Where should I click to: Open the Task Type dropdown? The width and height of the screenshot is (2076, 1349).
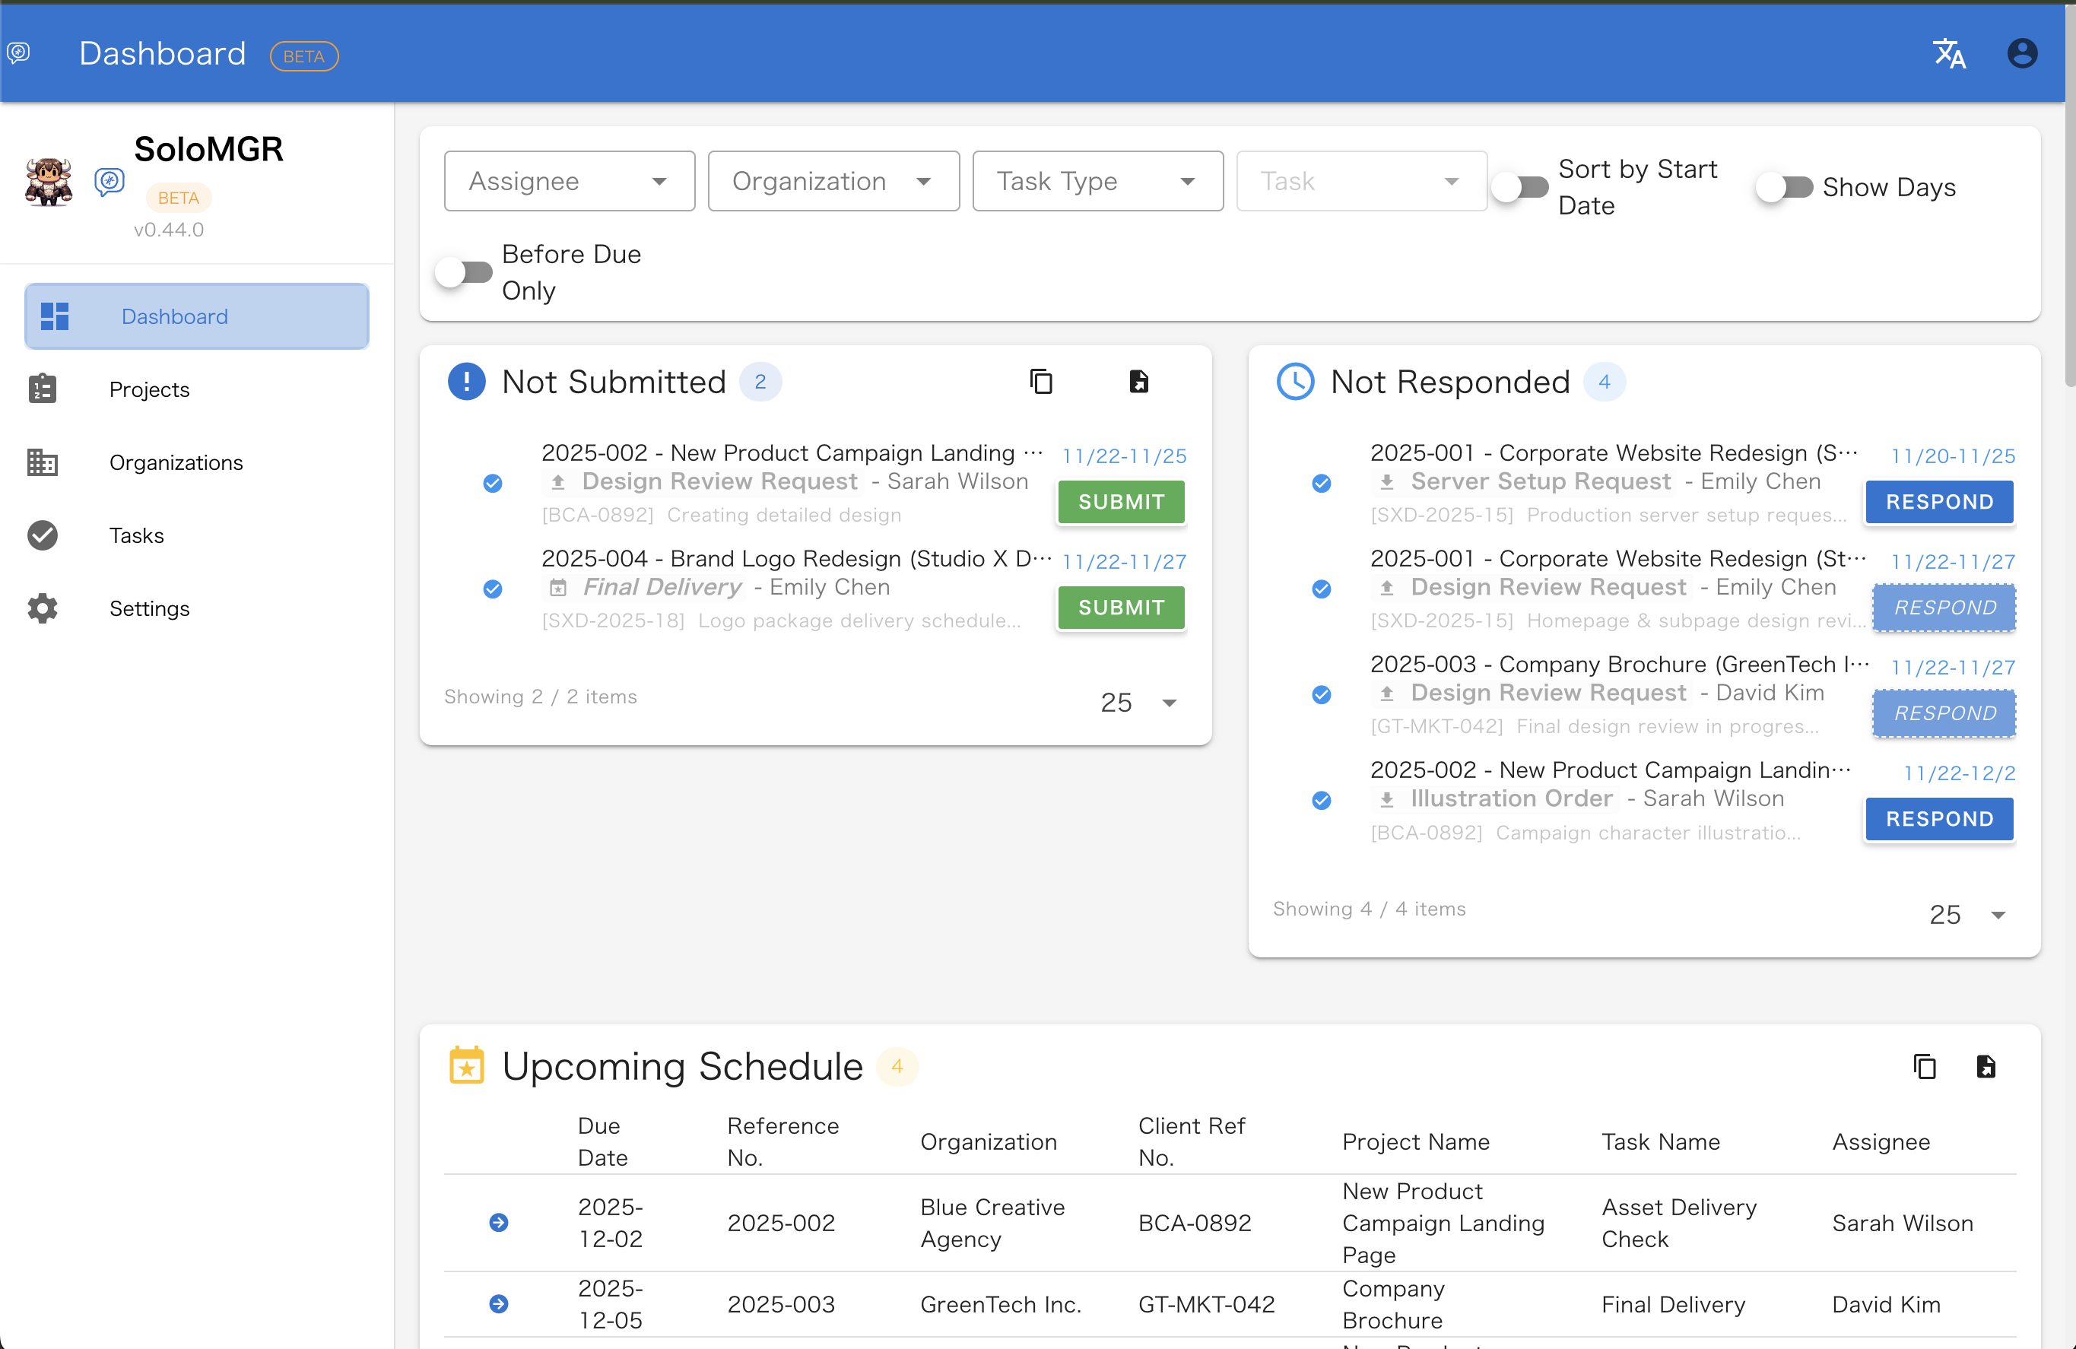(1097, 180)
